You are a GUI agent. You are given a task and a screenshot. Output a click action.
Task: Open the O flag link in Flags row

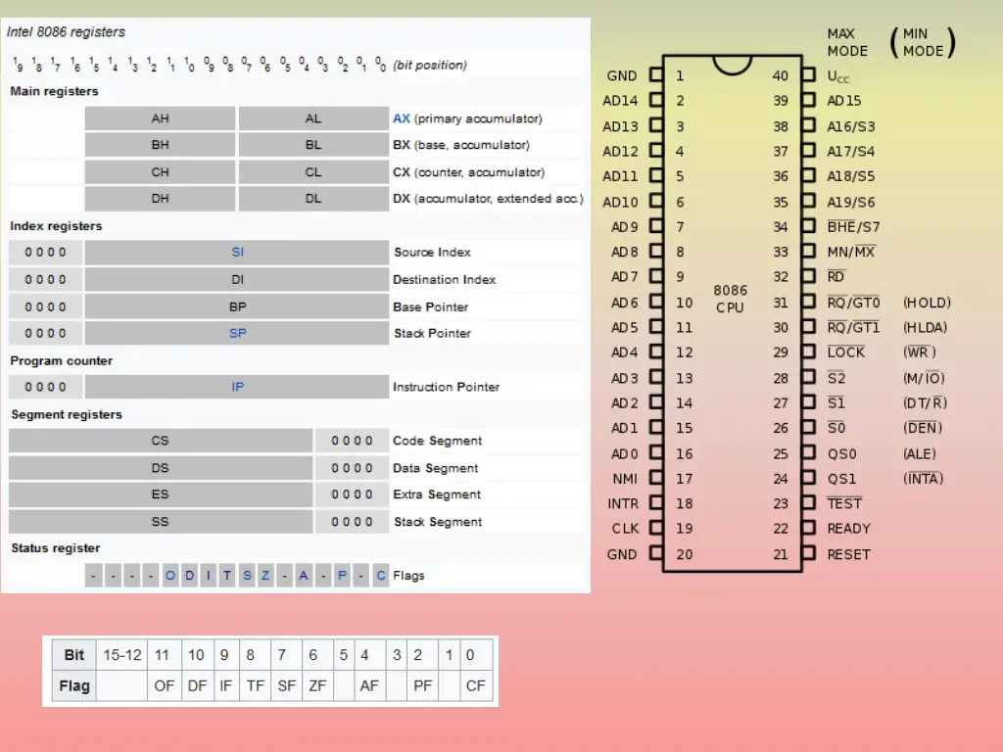170,576
